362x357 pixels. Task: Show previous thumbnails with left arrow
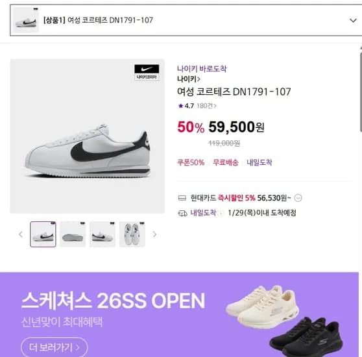[21, 234]
